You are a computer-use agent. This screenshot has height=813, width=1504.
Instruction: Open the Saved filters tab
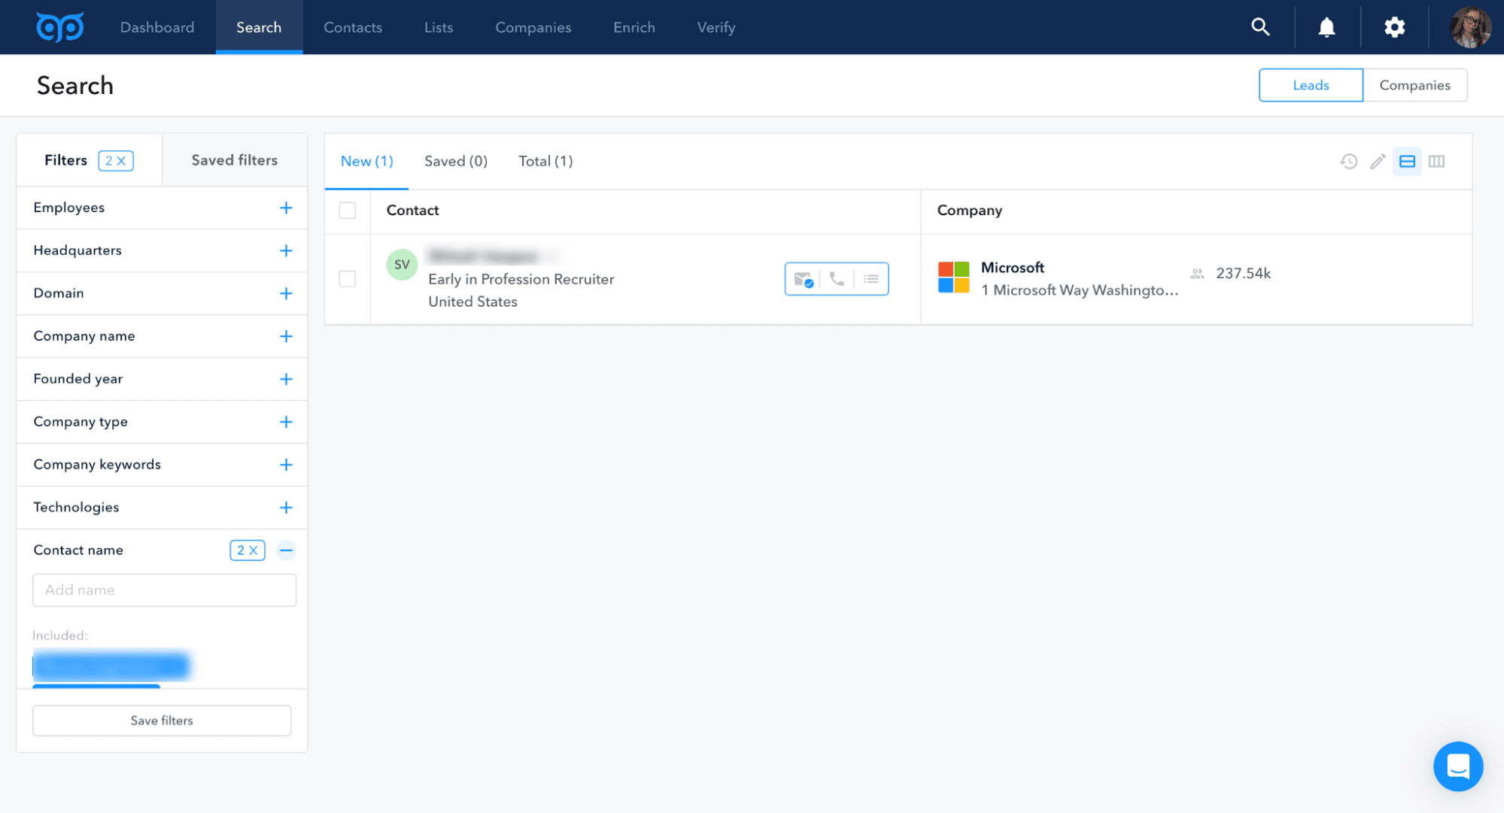(x=234, y=160)
